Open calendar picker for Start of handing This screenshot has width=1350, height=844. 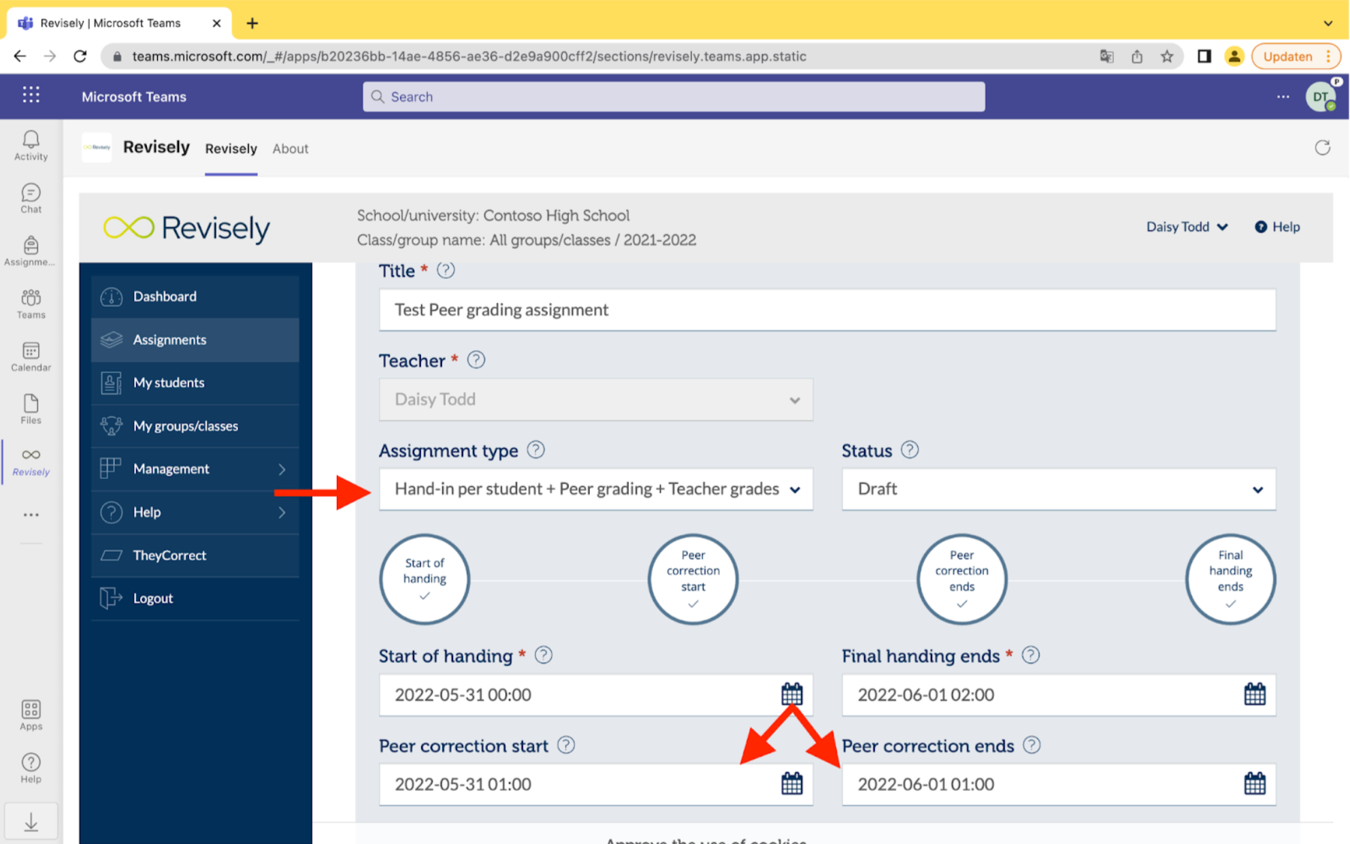pos(791,694)
